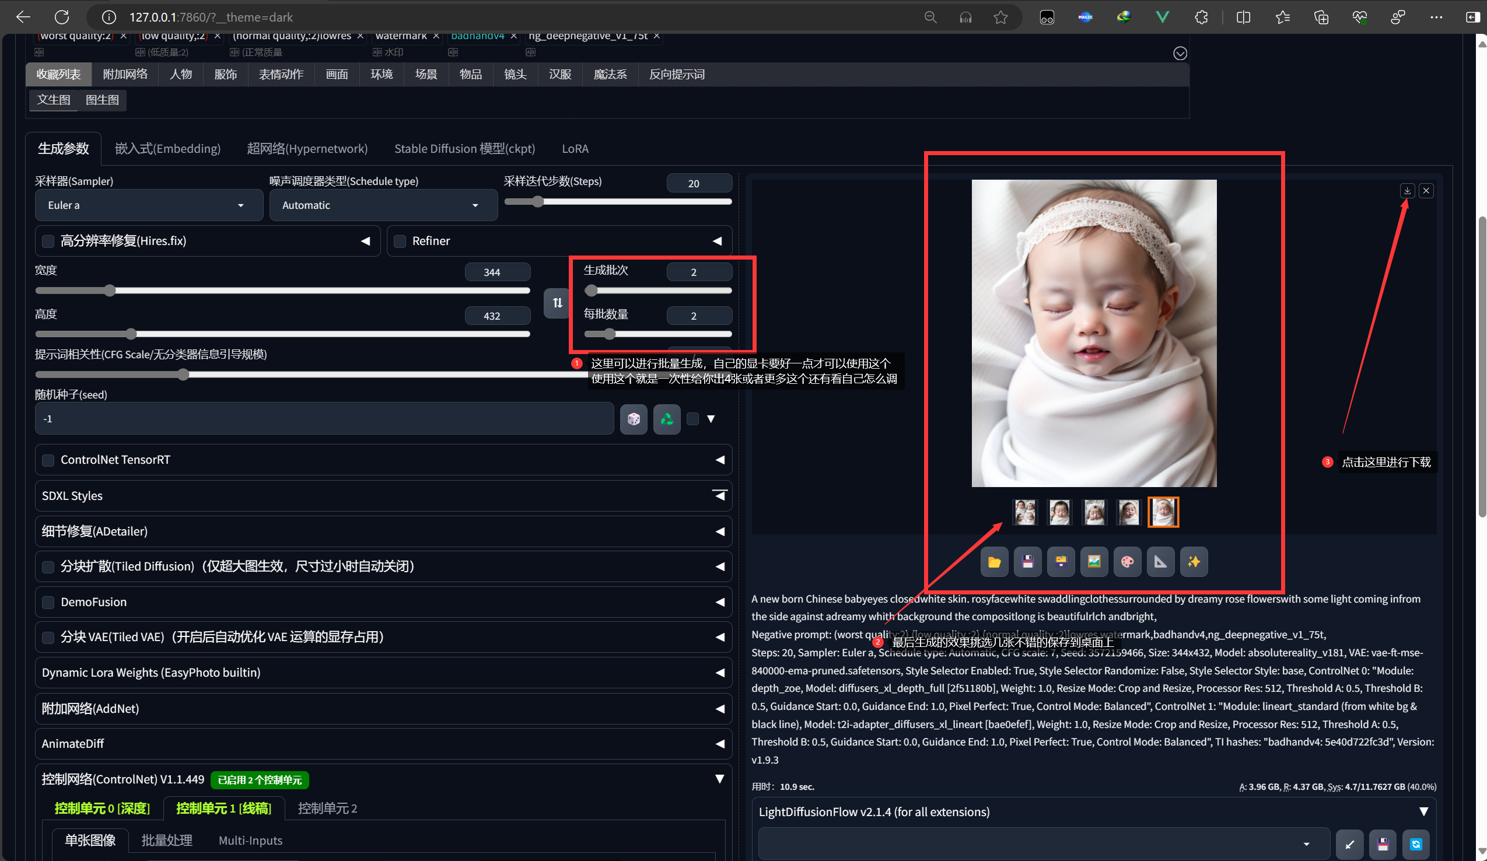This screenshot has height=861, width=1487.
Task: Add page to favorites with star icon
Action: tap(1001, 17)
